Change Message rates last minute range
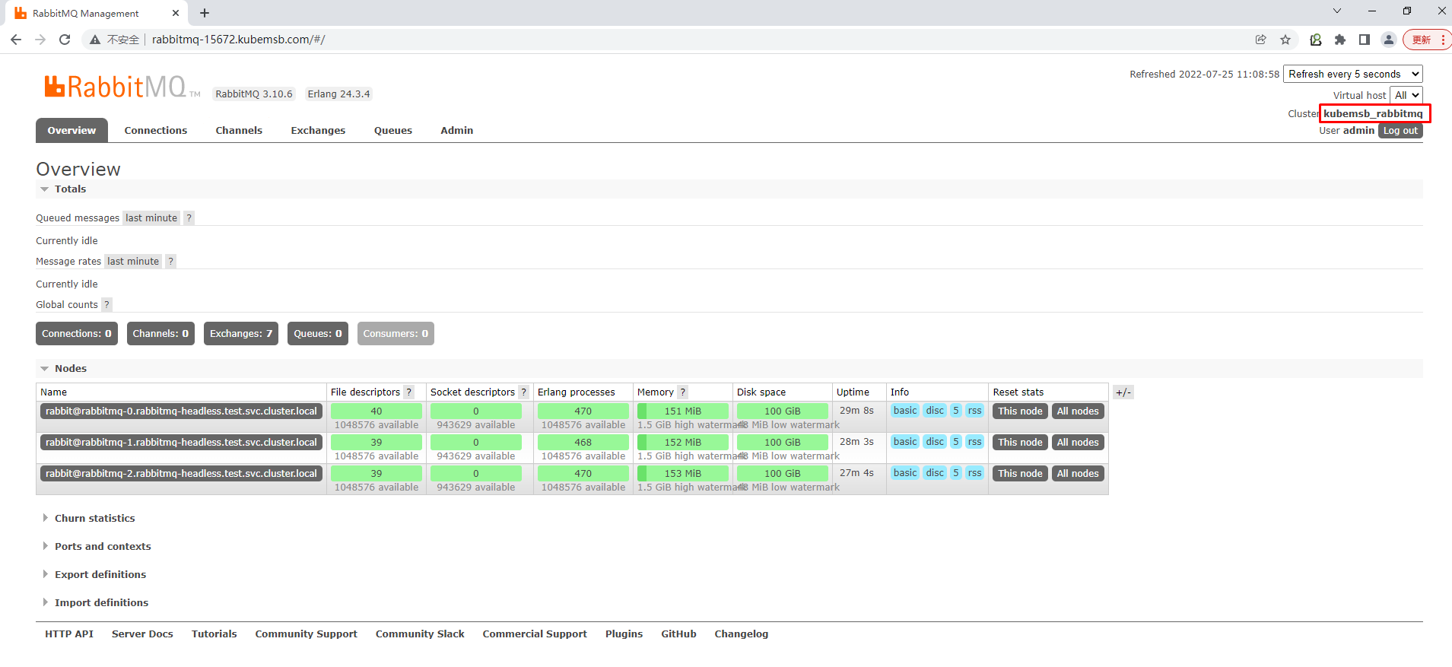Image resolution: width=1452 pixels, height=667 pixels. (x=133, y=262)
